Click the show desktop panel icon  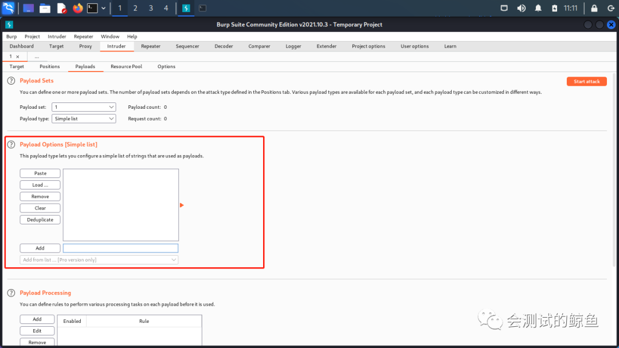(x=29, y=8)
